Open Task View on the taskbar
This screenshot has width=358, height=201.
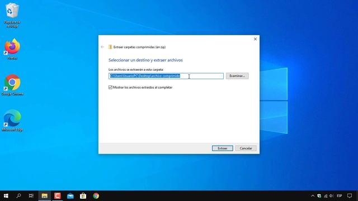click(x=31, y=196)
